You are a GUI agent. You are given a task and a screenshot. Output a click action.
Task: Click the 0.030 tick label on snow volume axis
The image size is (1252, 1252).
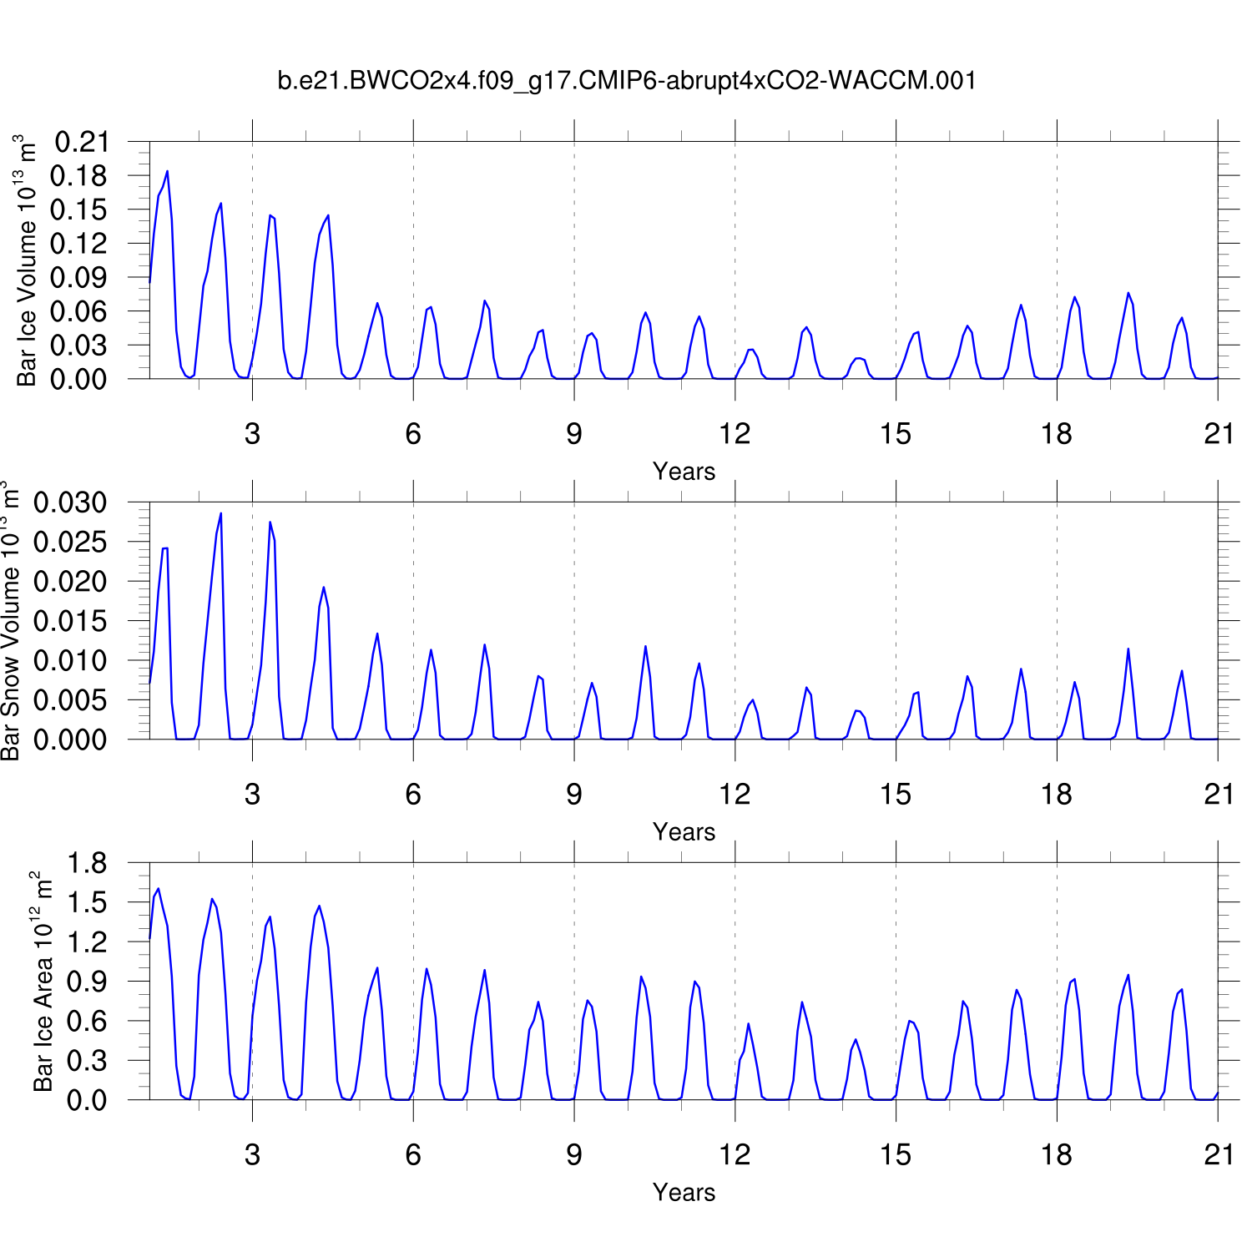pyautogui.click(x=71, y=502)
